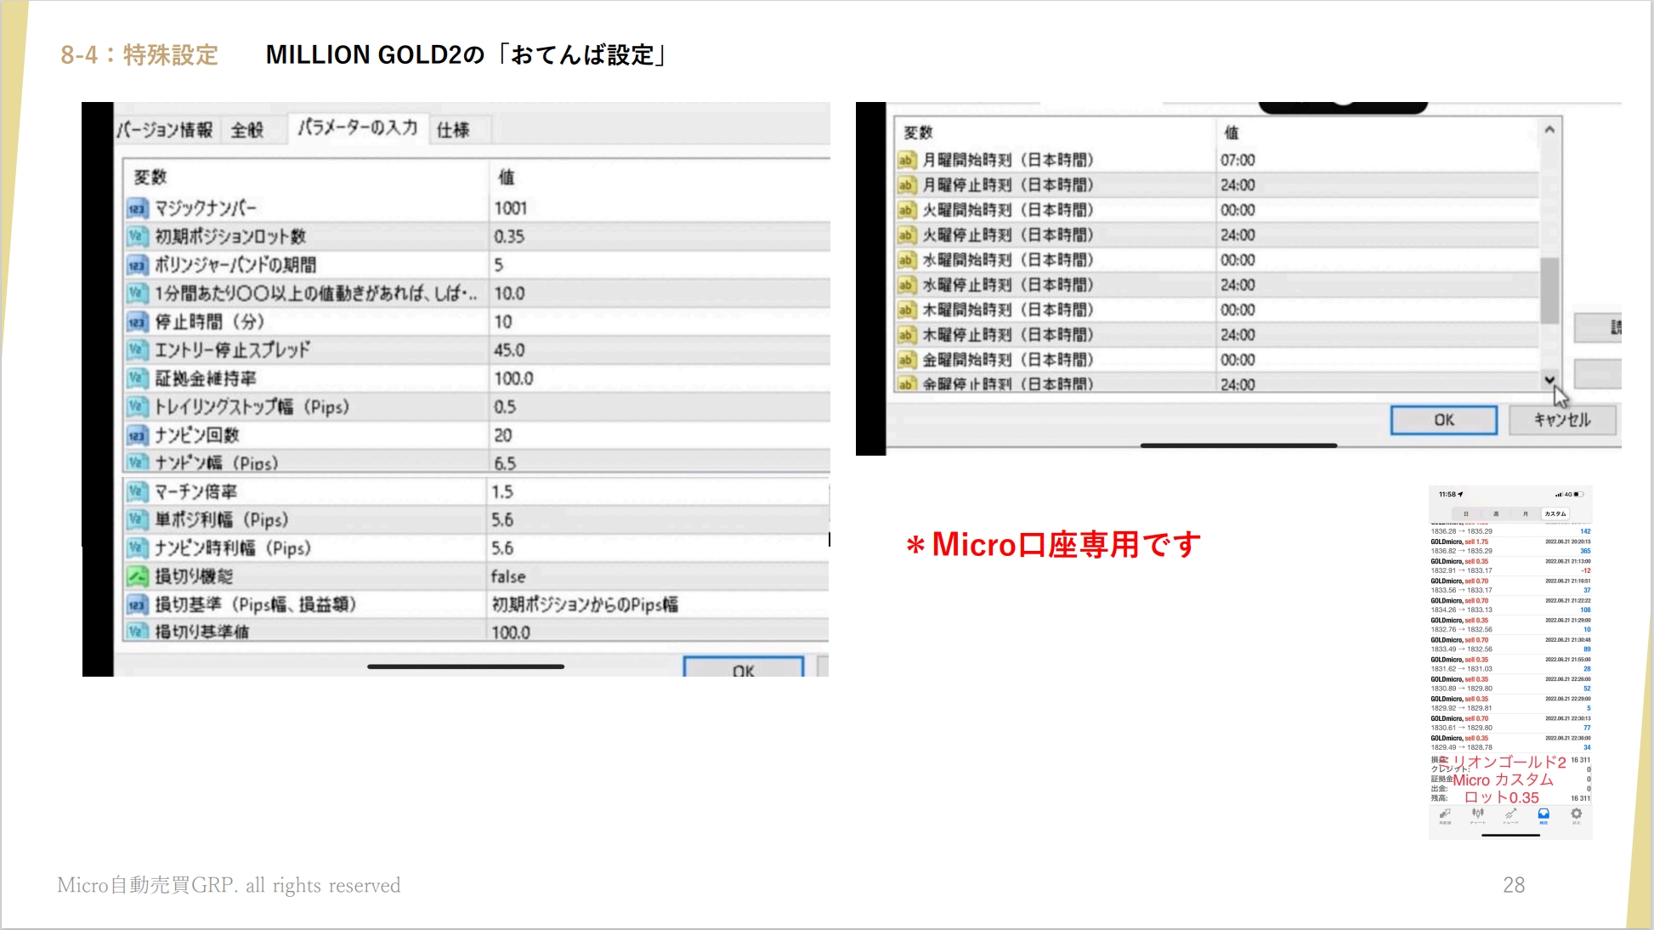
Task: Select カスタム period tab in phone history
Action: coord(1555,513)
